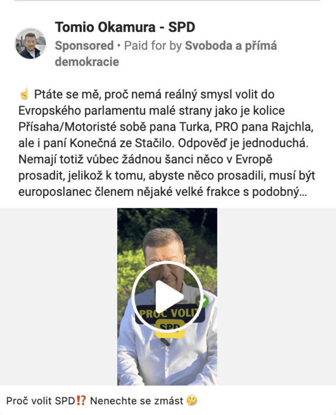
Task: Click the green icon on the video
Action: pyautogui.click(x=203, y=301)
